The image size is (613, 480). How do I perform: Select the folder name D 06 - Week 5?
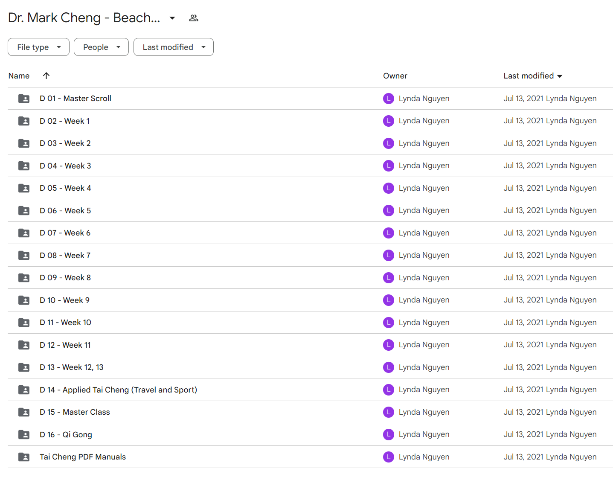coord(65,211)
